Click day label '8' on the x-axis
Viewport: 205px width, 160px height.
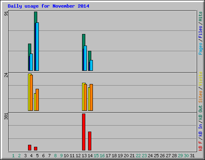point(55,156)
